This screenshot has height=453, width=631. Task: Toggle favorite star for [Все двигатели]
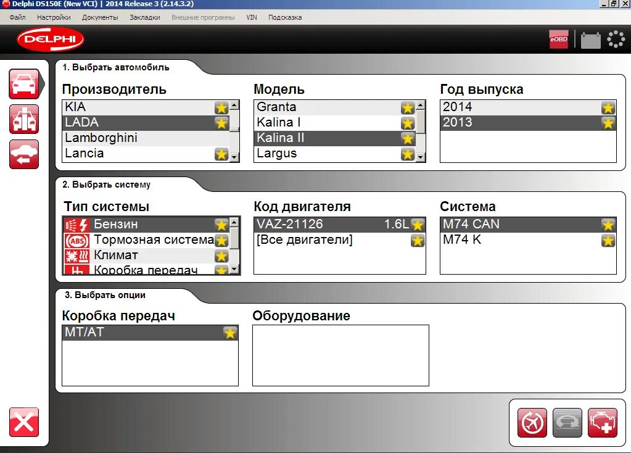[418, 241]
